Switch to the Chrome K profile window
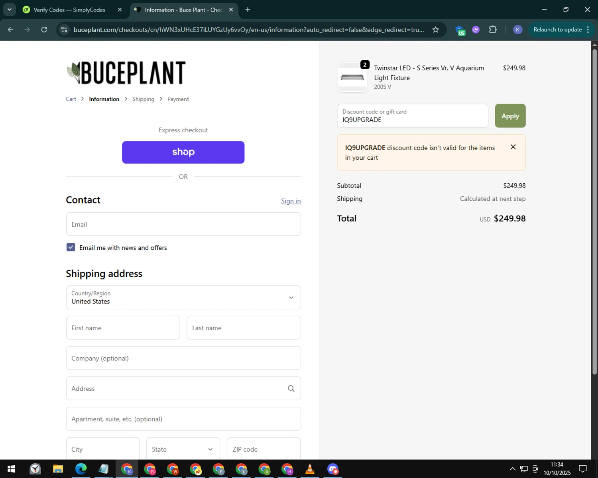The height and width of the screenshot is (478, 598). (x=127, y=469)
